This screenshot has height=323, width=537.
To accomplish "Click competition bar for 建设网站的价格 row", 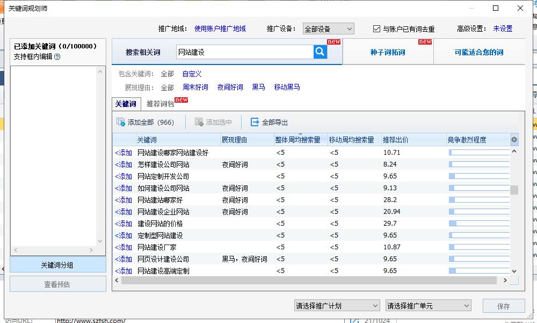I will [x=478, y=224].
